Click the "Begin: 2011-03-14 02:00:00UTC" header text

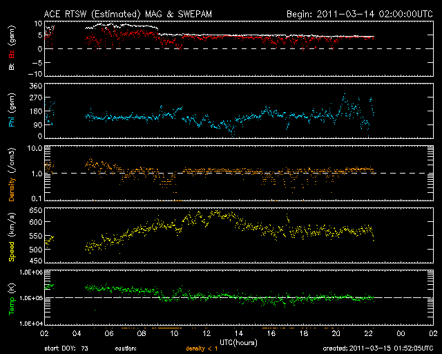point(360,14)
